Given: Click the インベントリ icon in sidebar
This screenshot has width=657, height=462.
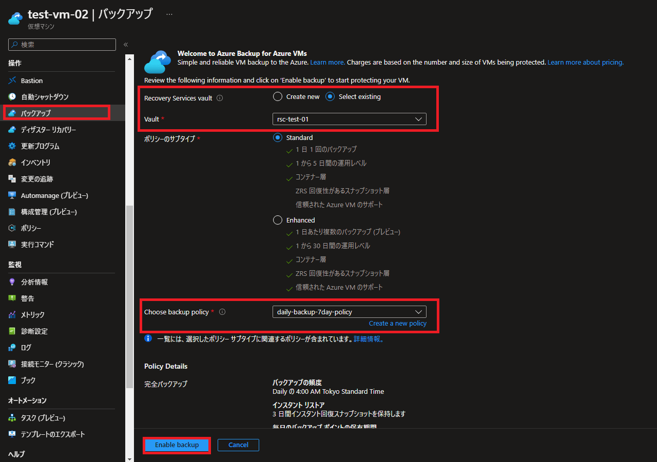Looking at the screenshot, I should [x=12, y=163].
